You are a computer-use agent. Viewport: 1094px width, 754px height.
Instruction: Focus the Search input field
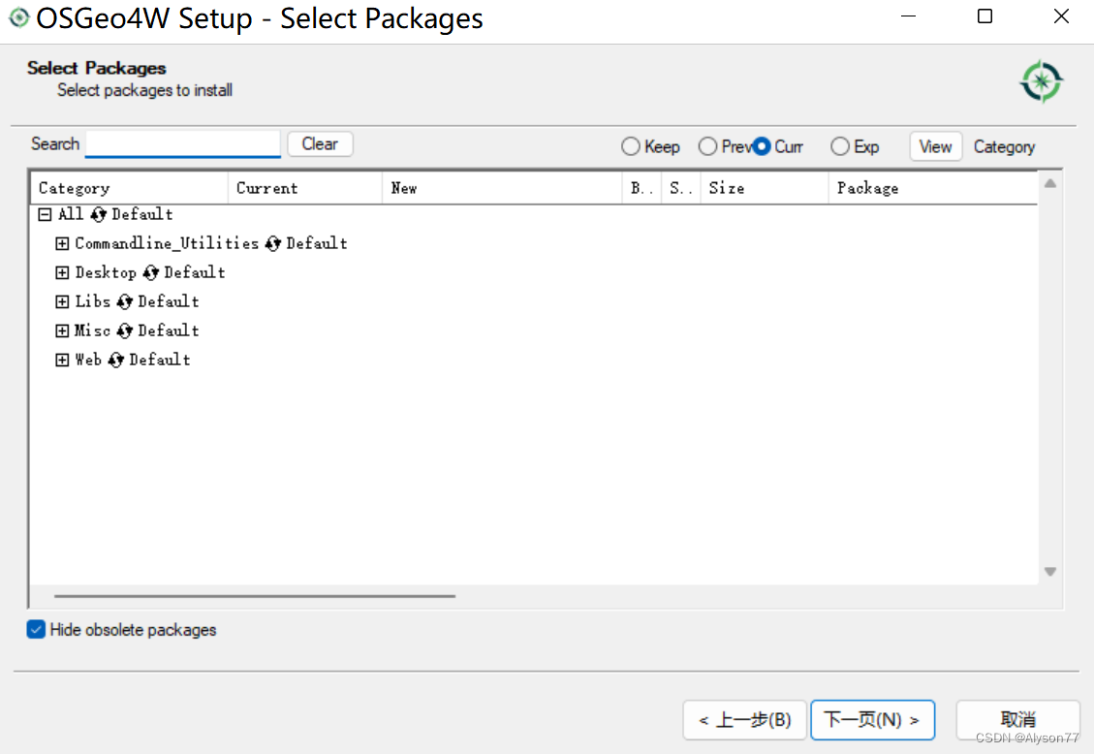click(183, 144)
